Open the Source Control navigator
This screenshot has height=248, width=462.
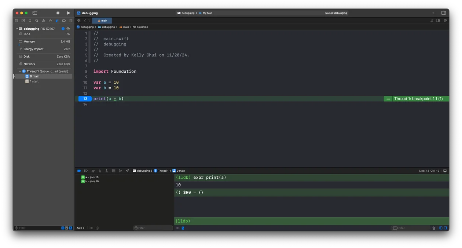coord(23,21)
